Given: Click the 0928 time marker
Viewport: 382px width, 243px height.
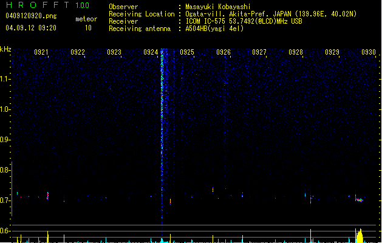Looking at the screenshot, I should tap(296, 52).
